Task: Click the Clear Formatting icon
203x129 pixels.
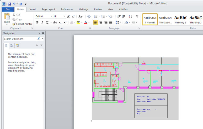Action: [x=89, y=16]
